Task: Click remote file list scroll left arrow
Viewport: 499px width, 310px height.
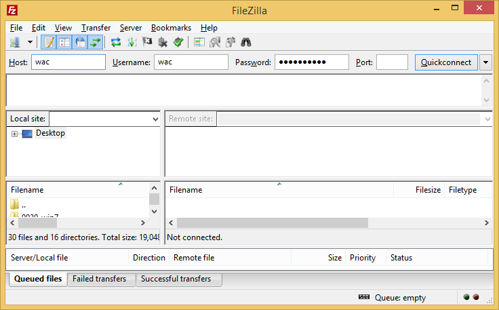Action: [172, 222]
